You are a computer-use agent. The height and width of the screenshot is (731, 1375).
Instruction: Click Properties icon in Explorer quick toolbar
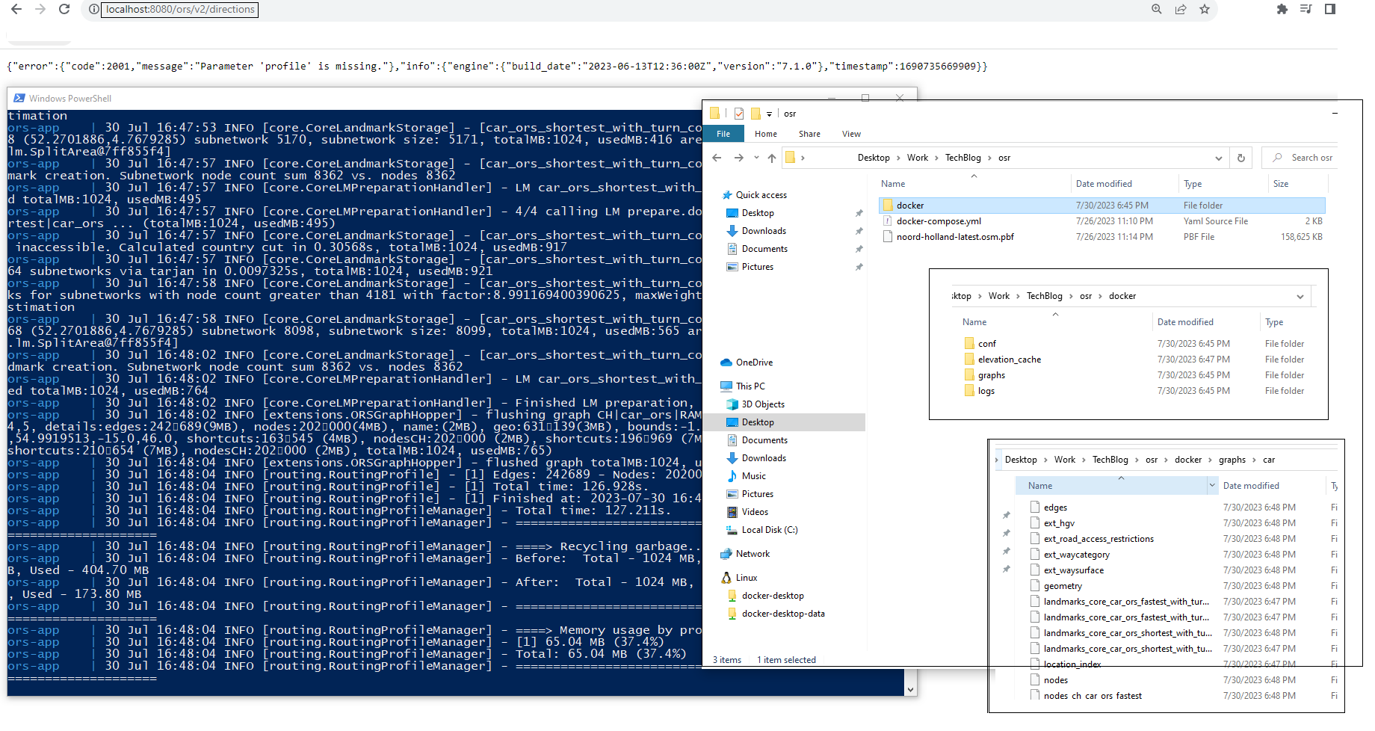click(739, 114)
